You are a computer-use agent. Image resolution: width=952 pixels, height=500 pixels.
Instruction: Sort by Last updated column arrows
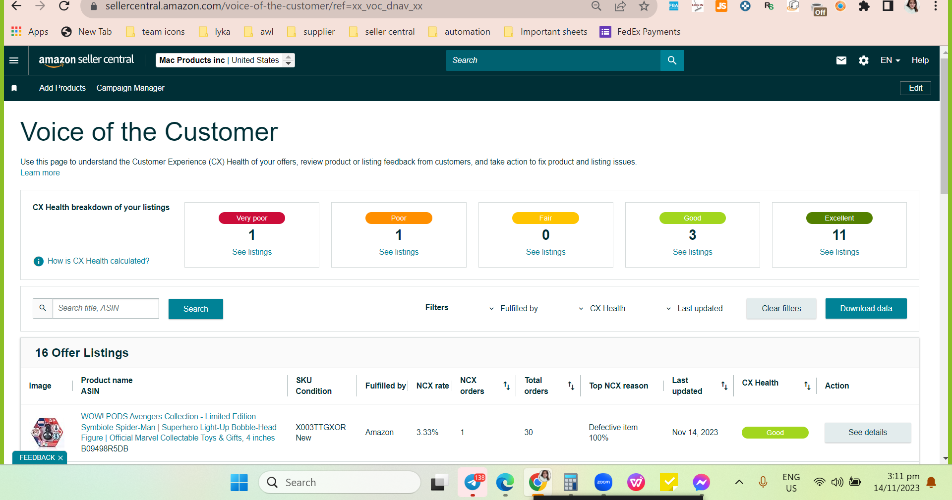724,386
